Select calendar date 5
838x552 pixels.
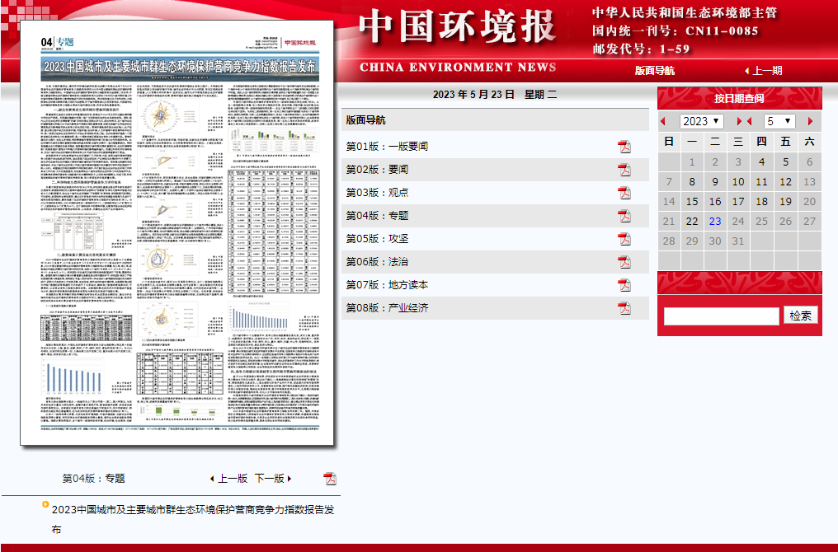click(x=785, y=161)
